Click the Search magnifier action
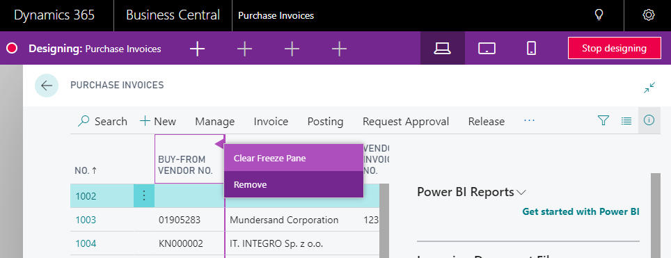The height and width of the screenshot is (258, 671). click(102, 122)
